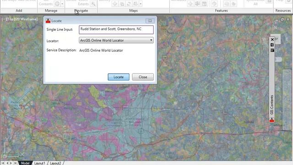This screenshot has width=293, height=165.
Task: Open the Resources ribbon panel title
Action: tap(283, 11)
